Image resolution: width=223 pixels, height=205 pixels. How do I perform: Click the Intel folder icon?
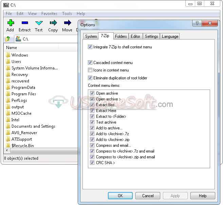click(8, 120)
